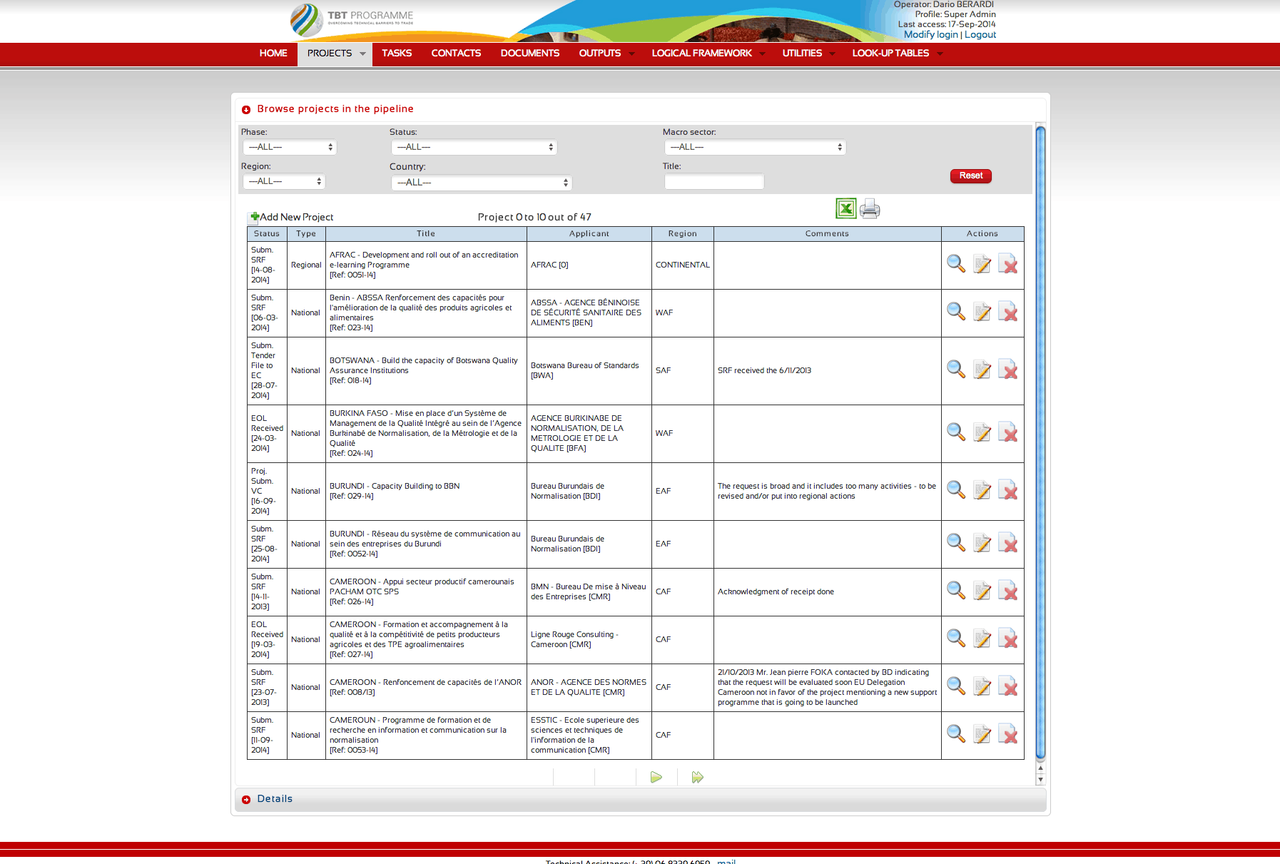Click 'Acknowledgment of receipt done' comment

(x=776, y=591)
